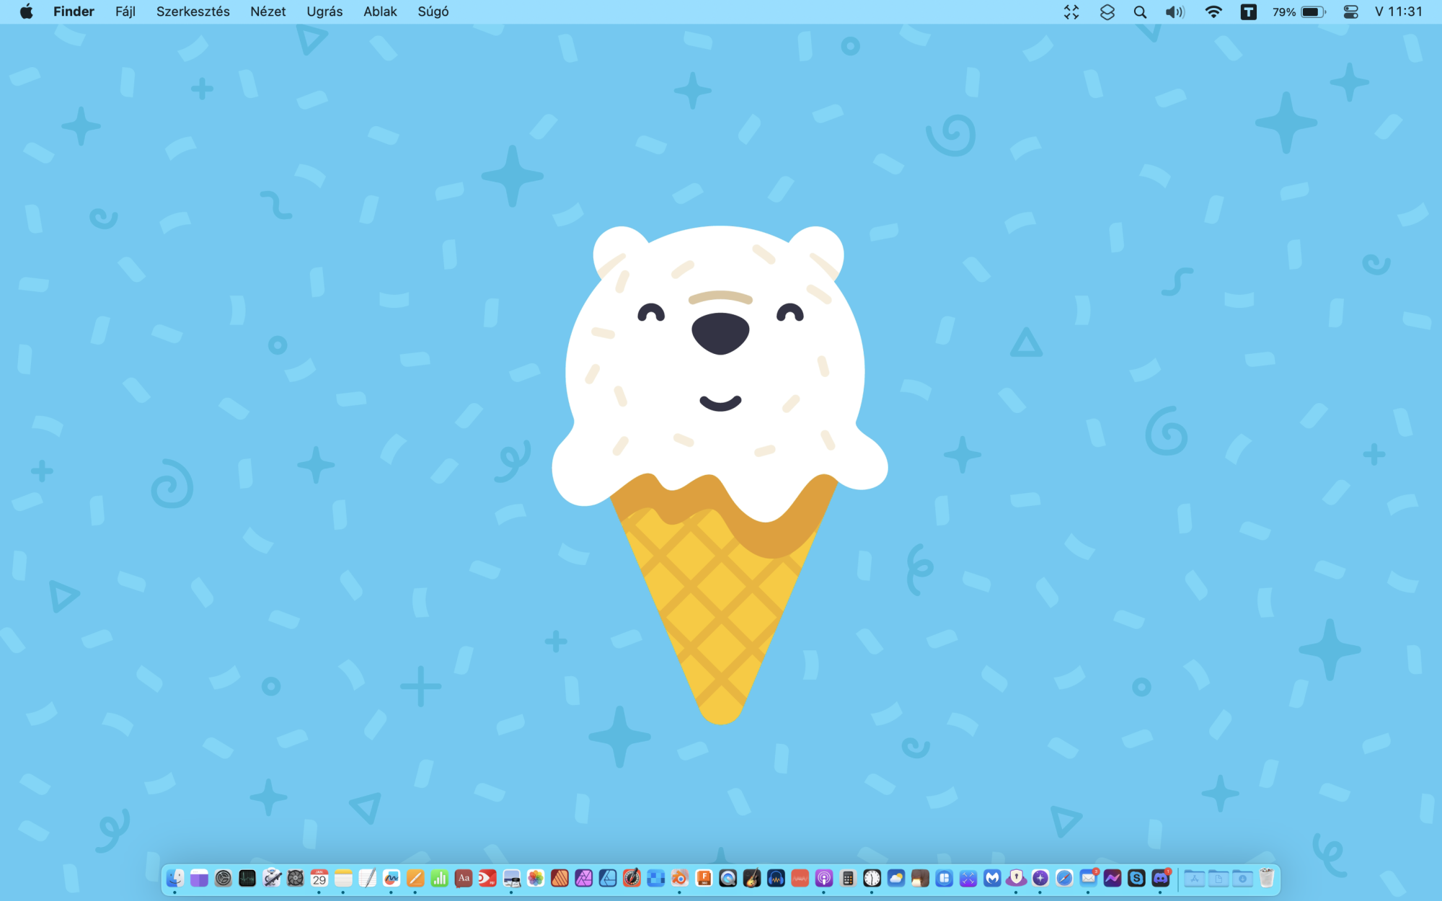Open Control Center toggles in menu bar
This screenshot has width=1442, height=901.
[1350, 12]
